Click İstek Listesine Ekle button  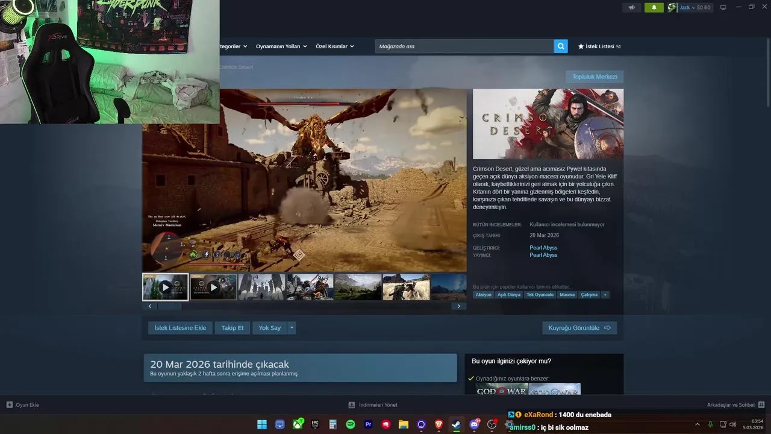click(180, 328)
